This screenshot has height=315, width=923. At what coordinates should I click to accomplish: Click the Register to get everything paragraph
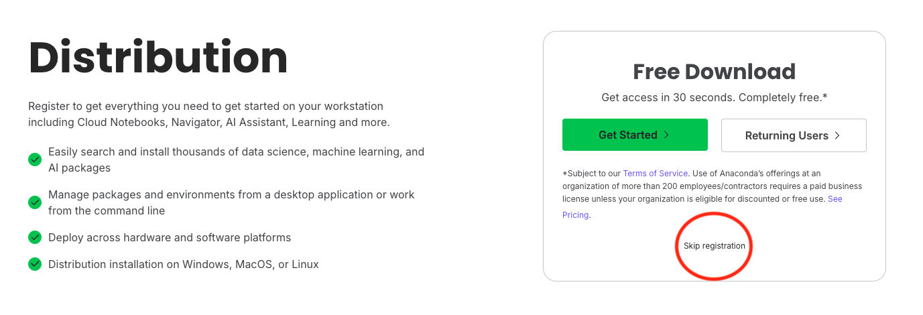click(x=208, y=115)
